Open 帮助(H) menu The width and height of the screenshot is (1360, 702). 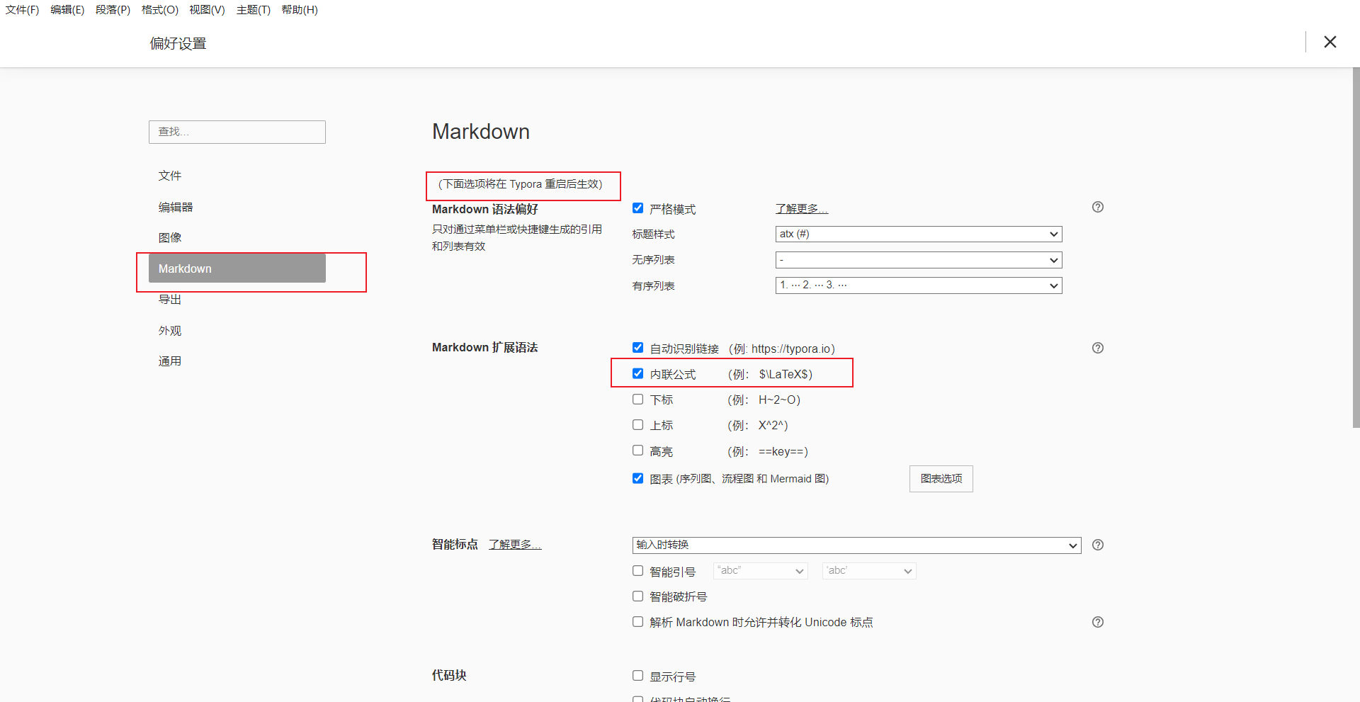(x=300, y=10)
